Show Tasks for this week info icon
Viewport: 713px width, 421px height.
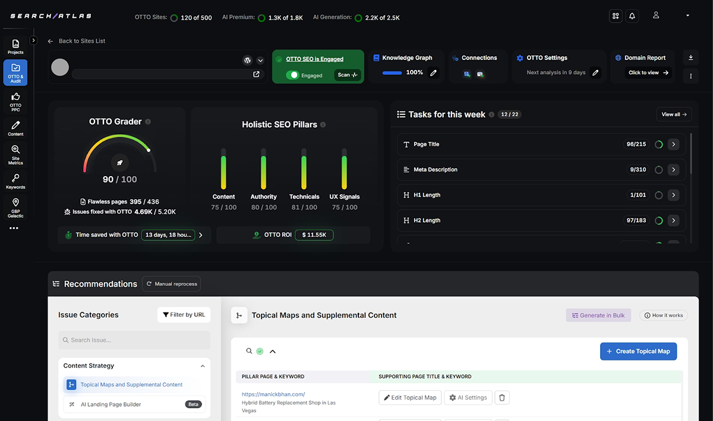(491, 114)
